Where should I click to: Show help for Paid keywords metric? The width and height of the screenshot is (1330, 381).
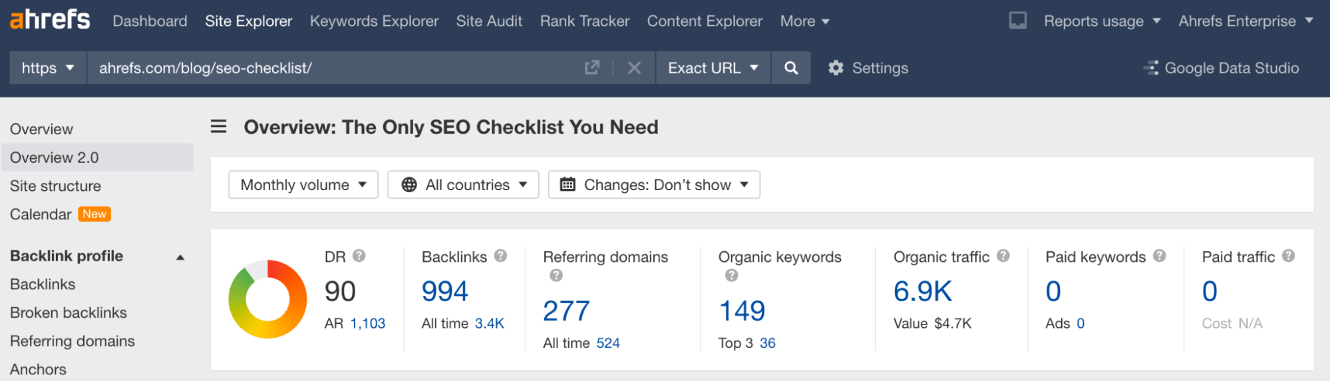click(1160, 255)
